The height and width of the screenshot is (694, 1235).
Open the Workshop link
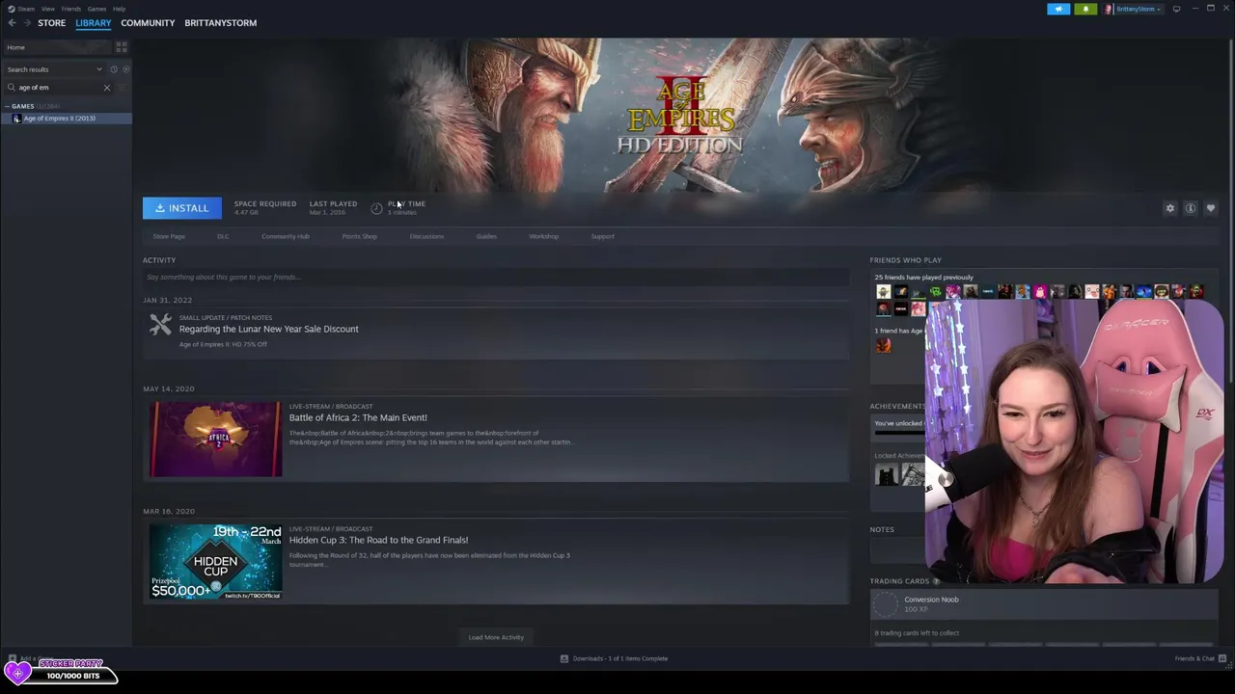coord(543,236)
